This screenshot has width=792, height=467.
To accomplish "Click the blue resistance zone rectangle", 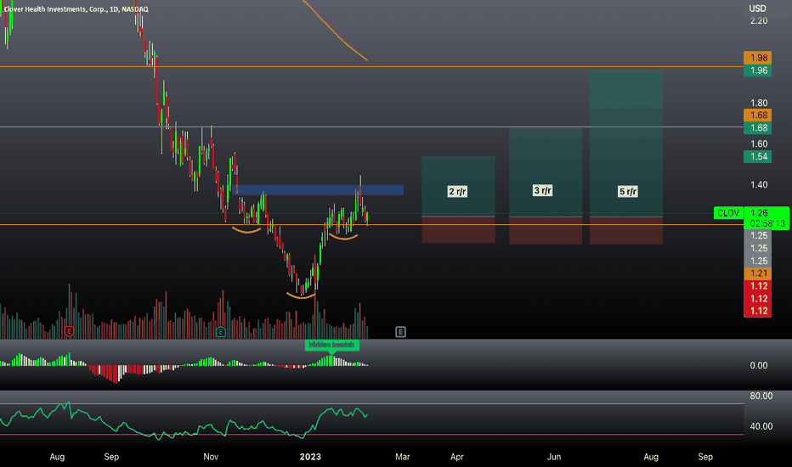I will 320,190.
